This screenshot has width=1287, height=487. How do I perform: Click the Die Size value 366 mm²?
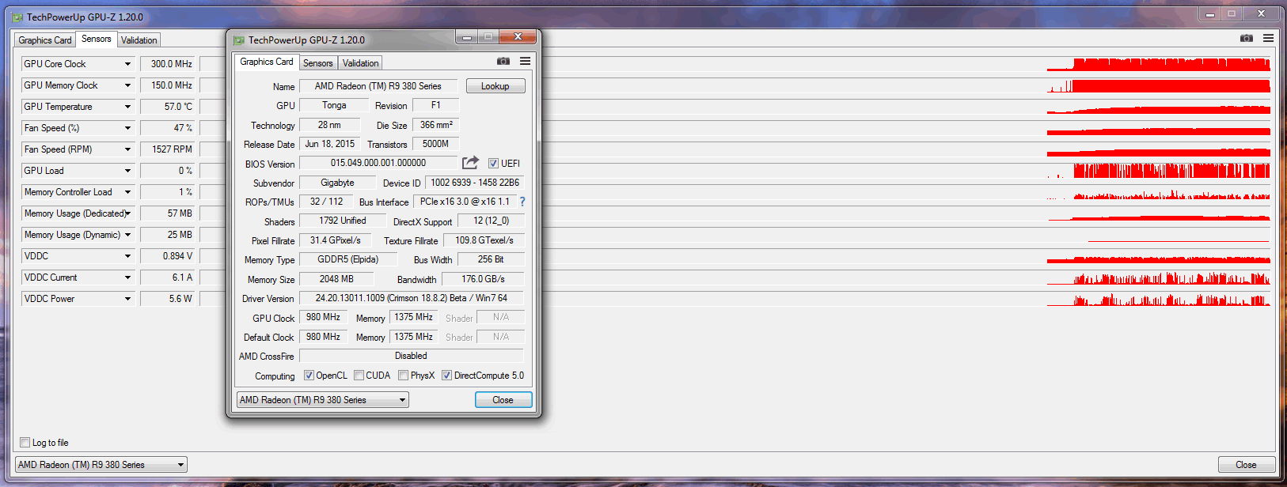point(436,125)
